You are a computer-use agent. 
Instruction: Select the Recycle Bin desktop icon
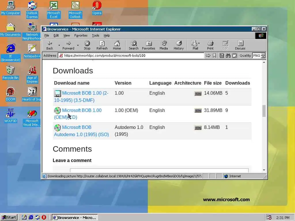(10, 73)
